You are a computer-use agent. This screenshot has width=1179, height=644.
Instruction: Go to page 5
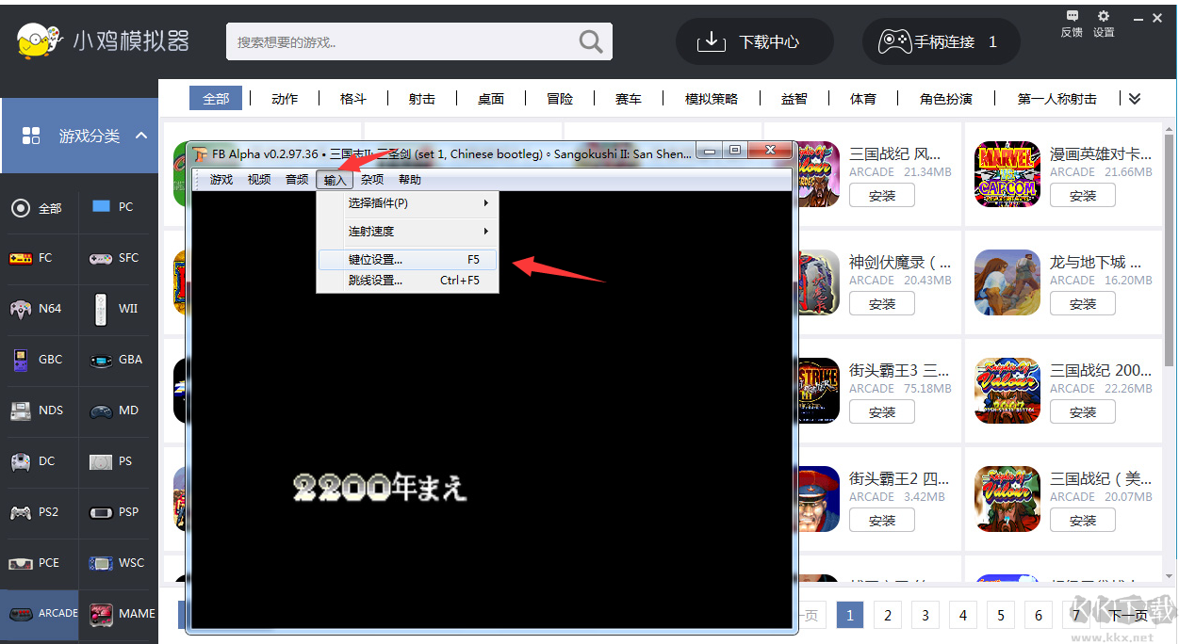1000,616
